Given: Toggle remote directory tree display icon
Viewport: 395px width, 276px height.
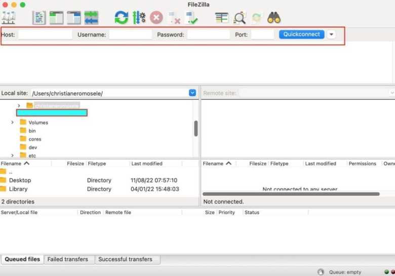Looking at the screenshot, I should pyautogui.click(x=74, y=18).
